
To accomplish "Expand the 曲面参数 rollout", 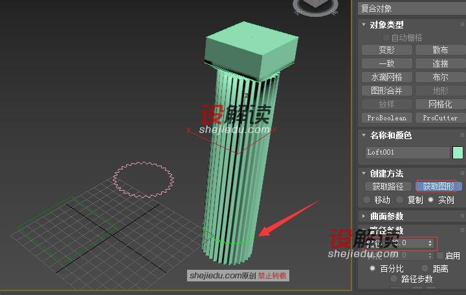I will [386, 216].
